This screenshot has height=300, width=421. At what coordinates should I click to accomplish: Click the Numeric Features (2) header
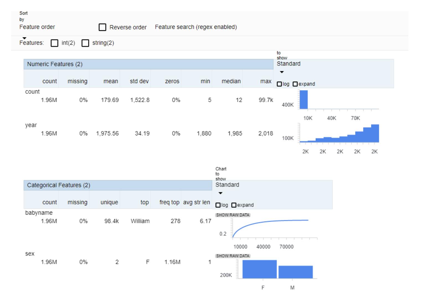click(148, 64)
